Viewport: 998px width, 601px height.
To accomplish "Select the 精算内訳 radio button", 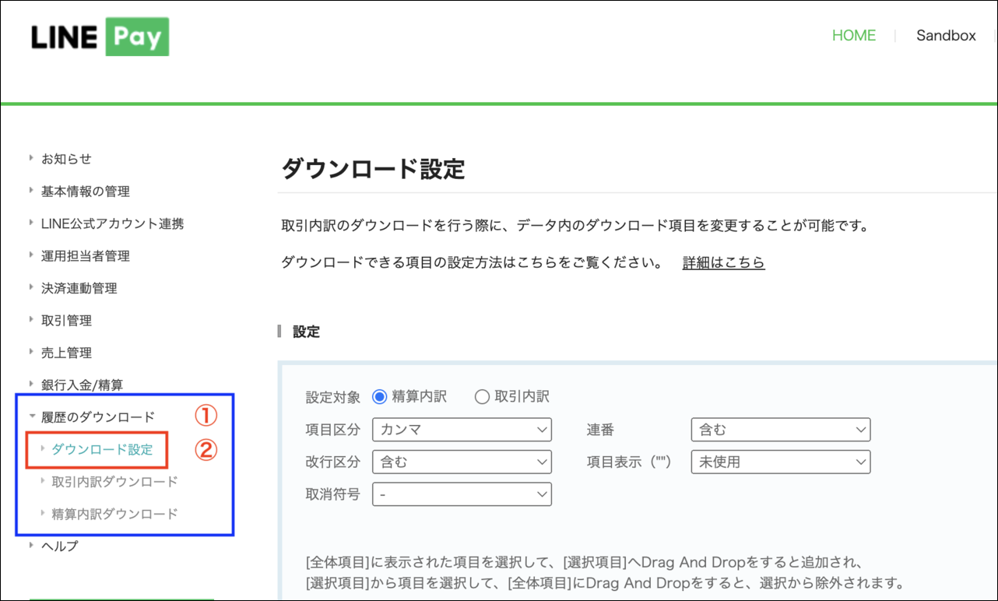I will [x=380, y=397].
